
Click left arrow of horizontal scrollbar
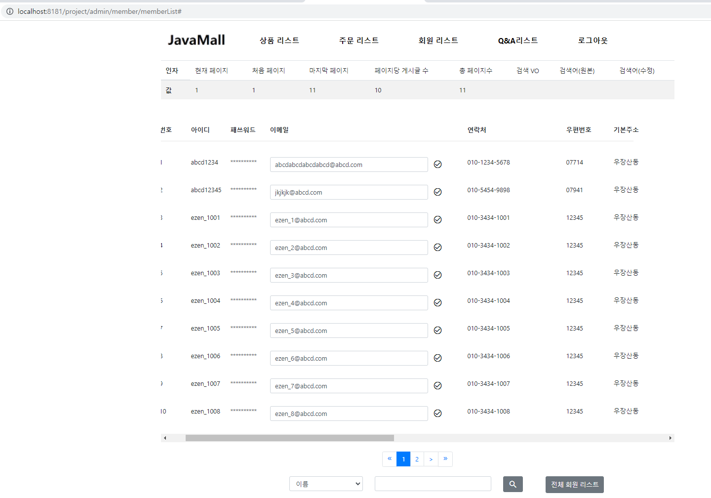[165, 438]
